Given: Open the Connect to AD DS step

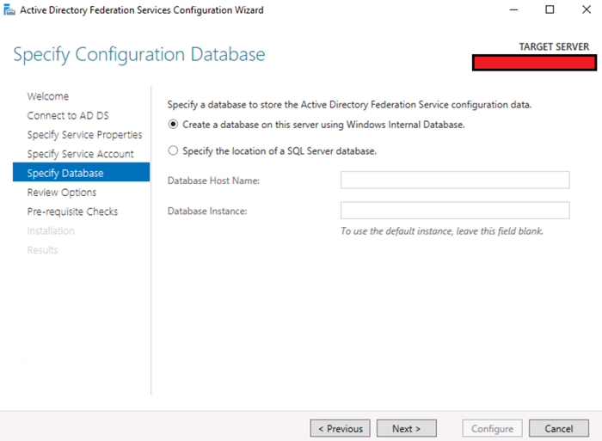Looking at the screenshot, I should click(x=68, y=115).
